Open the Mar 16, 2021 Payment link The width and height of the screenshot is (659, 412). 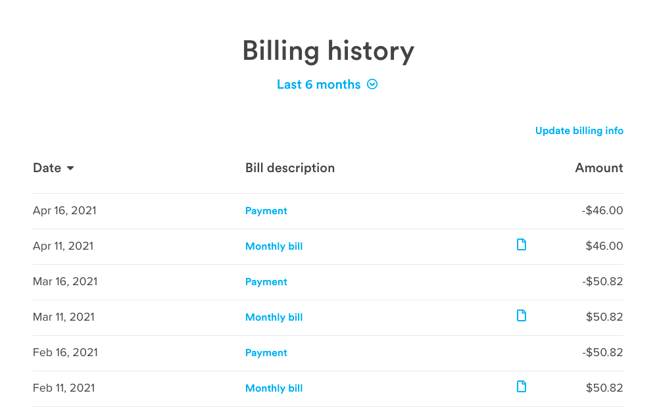click(266, 282)
